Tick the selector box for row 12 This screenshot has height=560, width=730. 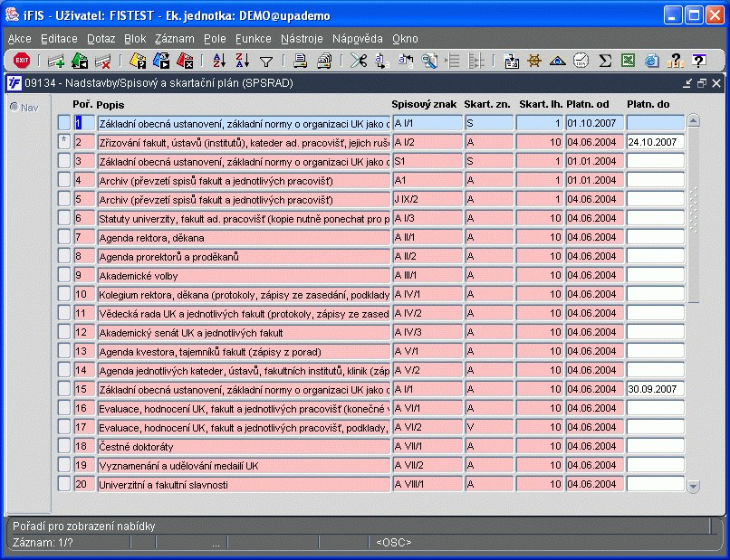pos(64,332)
